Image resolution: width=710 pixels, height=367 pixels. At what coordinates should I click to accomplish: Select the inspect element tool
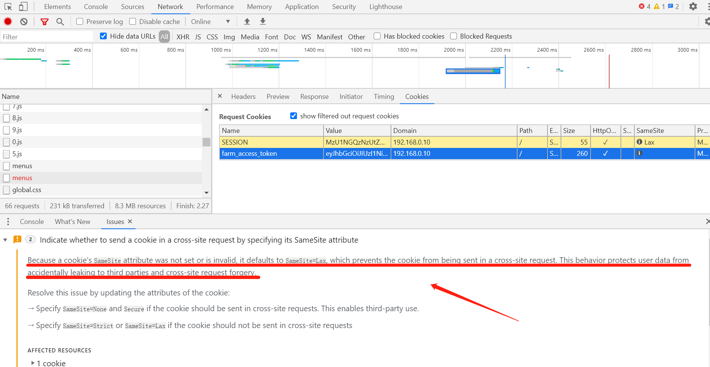[7, 6]
